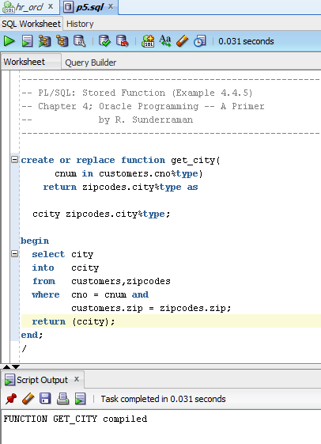The height and width of the screenshot is (444, 321).
Task: Open the Query Builder tab
Action: 90,63
